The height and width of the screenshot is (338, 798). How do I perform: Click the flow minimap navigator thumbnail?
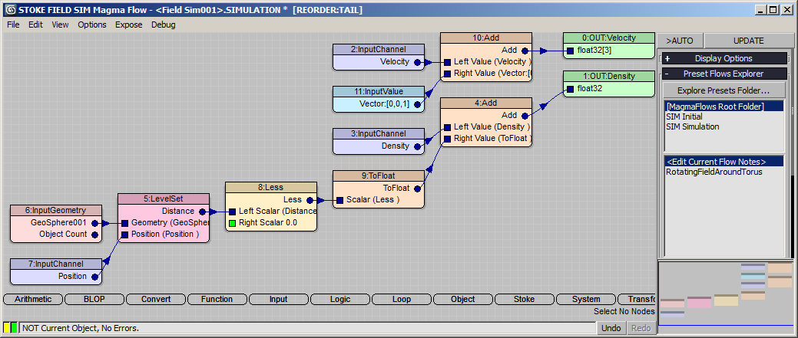(725, 293)
